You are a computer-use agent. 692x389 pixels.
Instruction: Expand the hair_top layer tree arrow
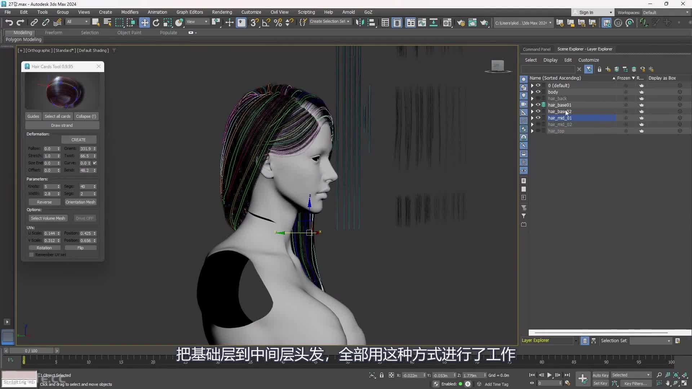tap(532, 131)
